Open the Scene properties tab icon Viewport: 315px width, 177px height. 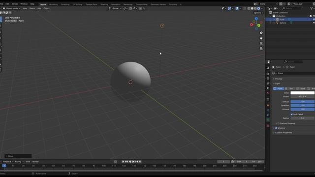point(268,88)
